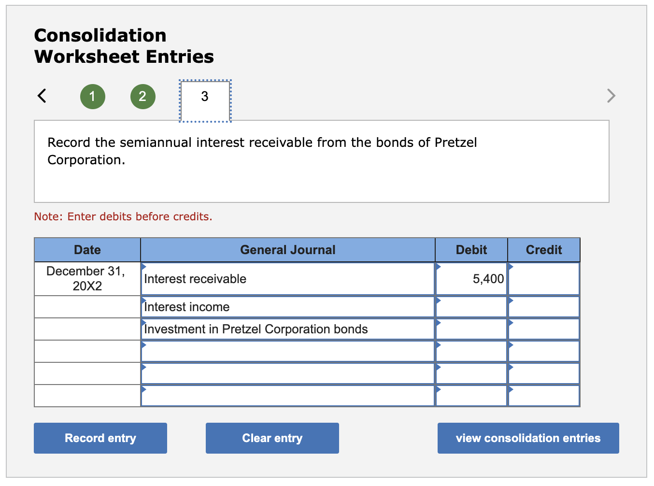654x486 pixels.
Task: Edit the 5,400 debit amount field
Action: pos(478,279)
